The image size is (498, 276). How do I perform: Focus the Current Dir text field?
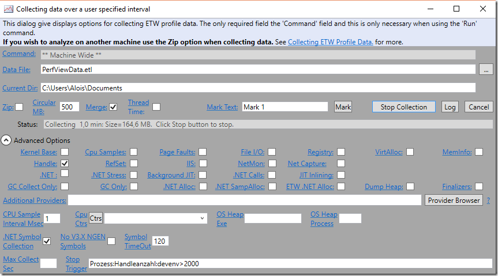click(x=258, y=88)
